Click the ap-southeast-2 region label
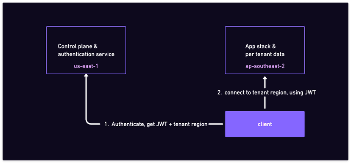This screenshot has width=351, height=163. pyautogui.click(x=265, y=66)
